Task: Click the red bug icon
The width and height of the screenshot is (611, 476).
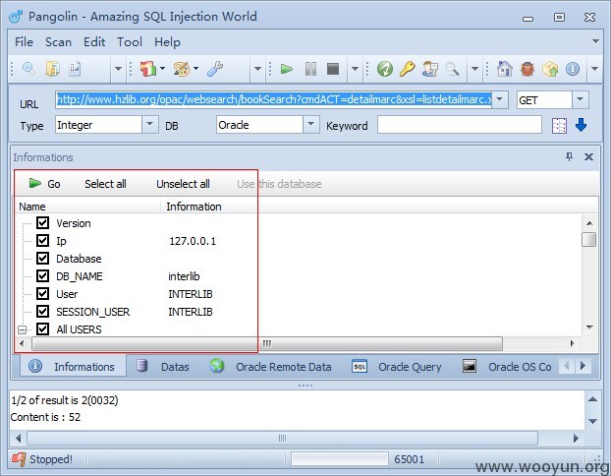Action: click(x=528, y=69)
